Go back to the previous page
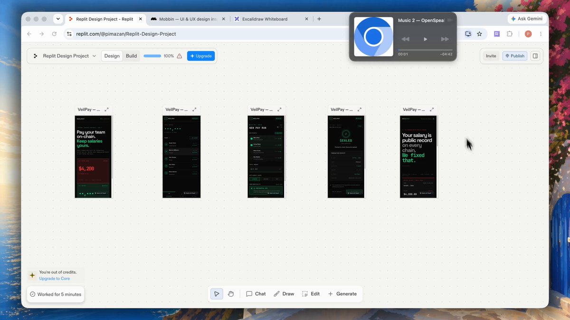This screenshot has width=570, height=320. (29, 34)
